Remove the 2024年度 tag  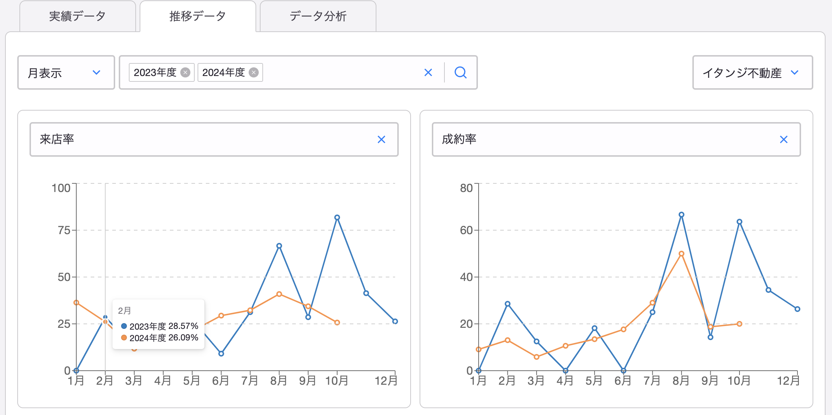[254, 72]
